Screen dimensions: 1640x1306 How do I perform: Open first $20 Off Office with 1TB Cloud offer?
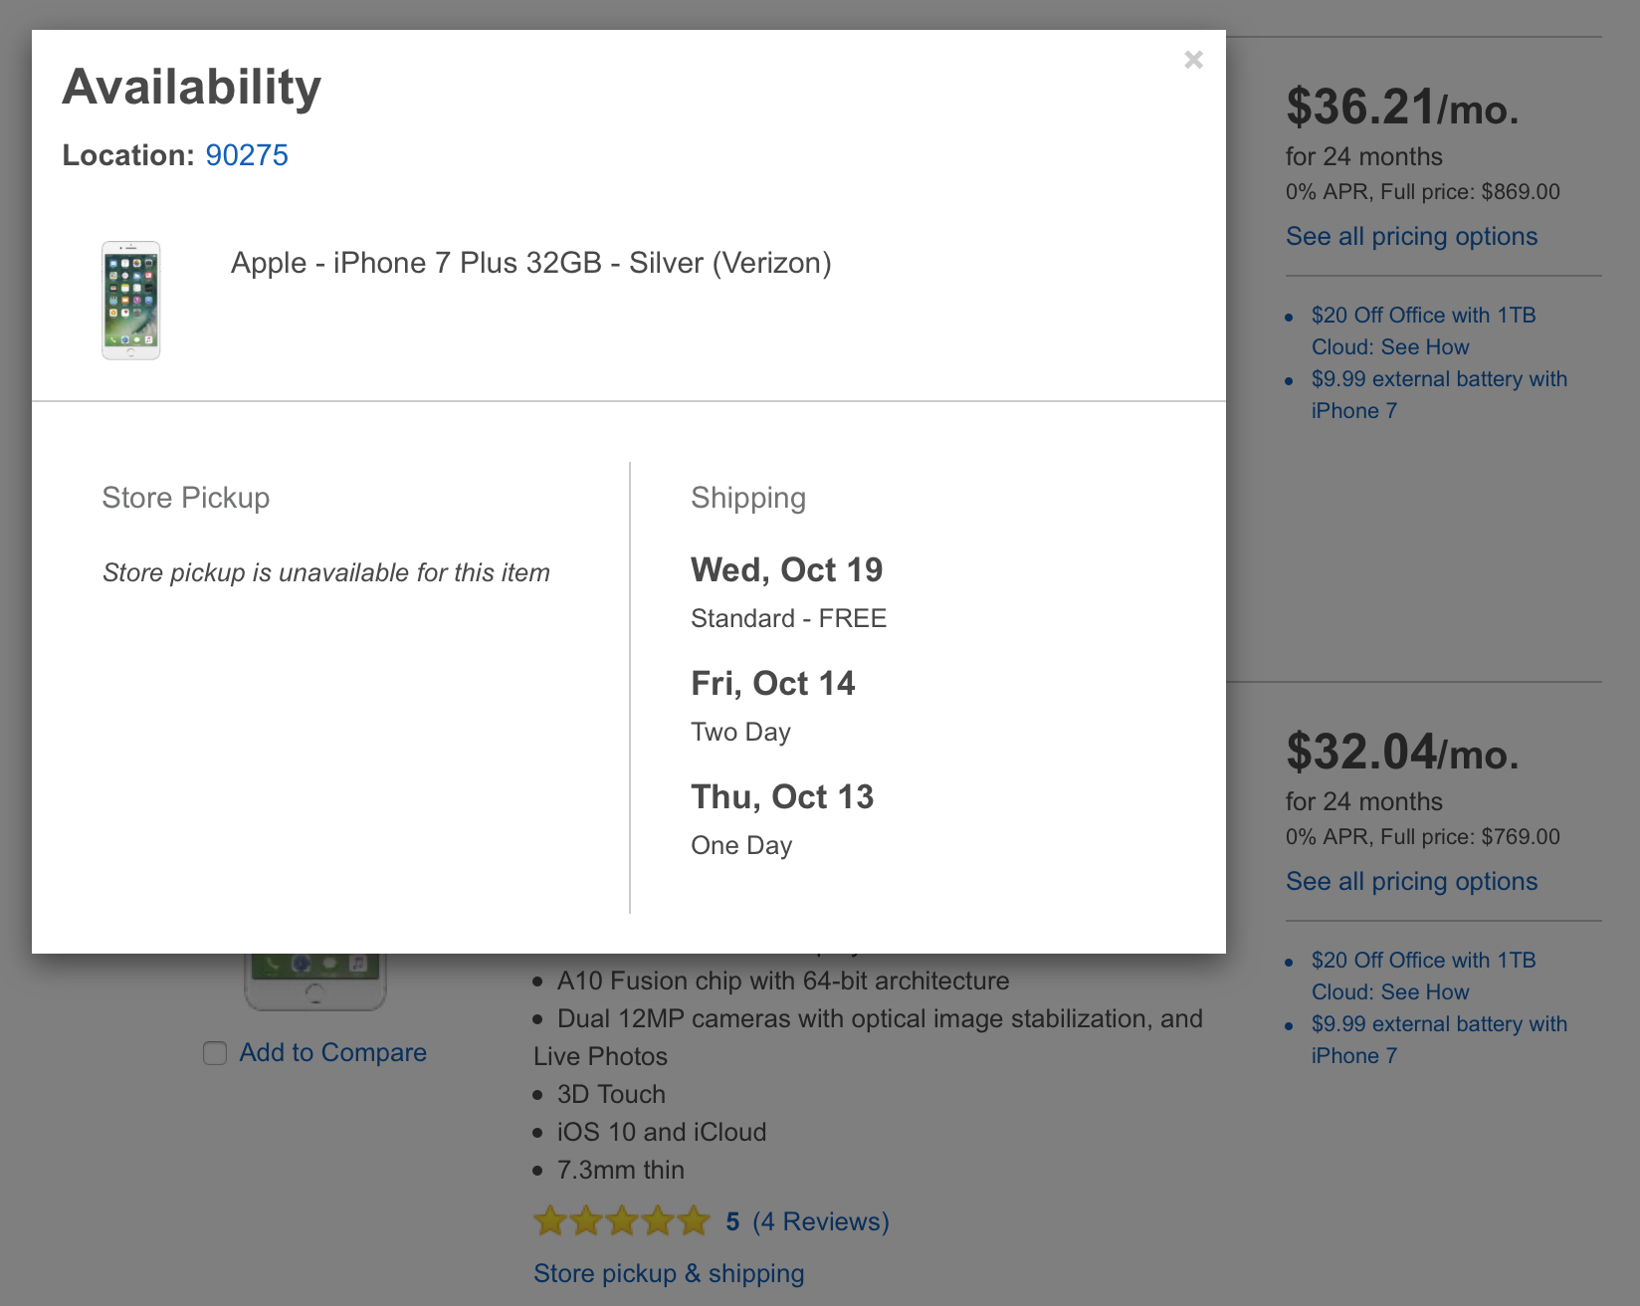coord(1423,330)
